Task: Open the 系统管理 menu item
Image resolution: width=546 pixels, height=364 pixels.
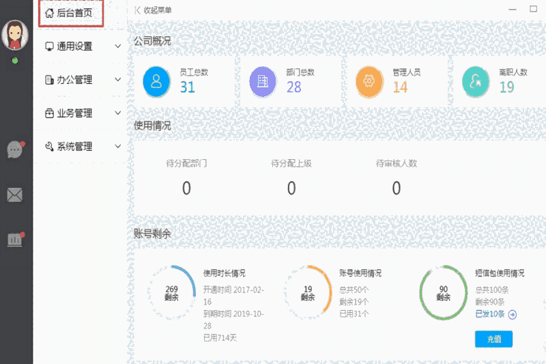Action: [74, 147]
